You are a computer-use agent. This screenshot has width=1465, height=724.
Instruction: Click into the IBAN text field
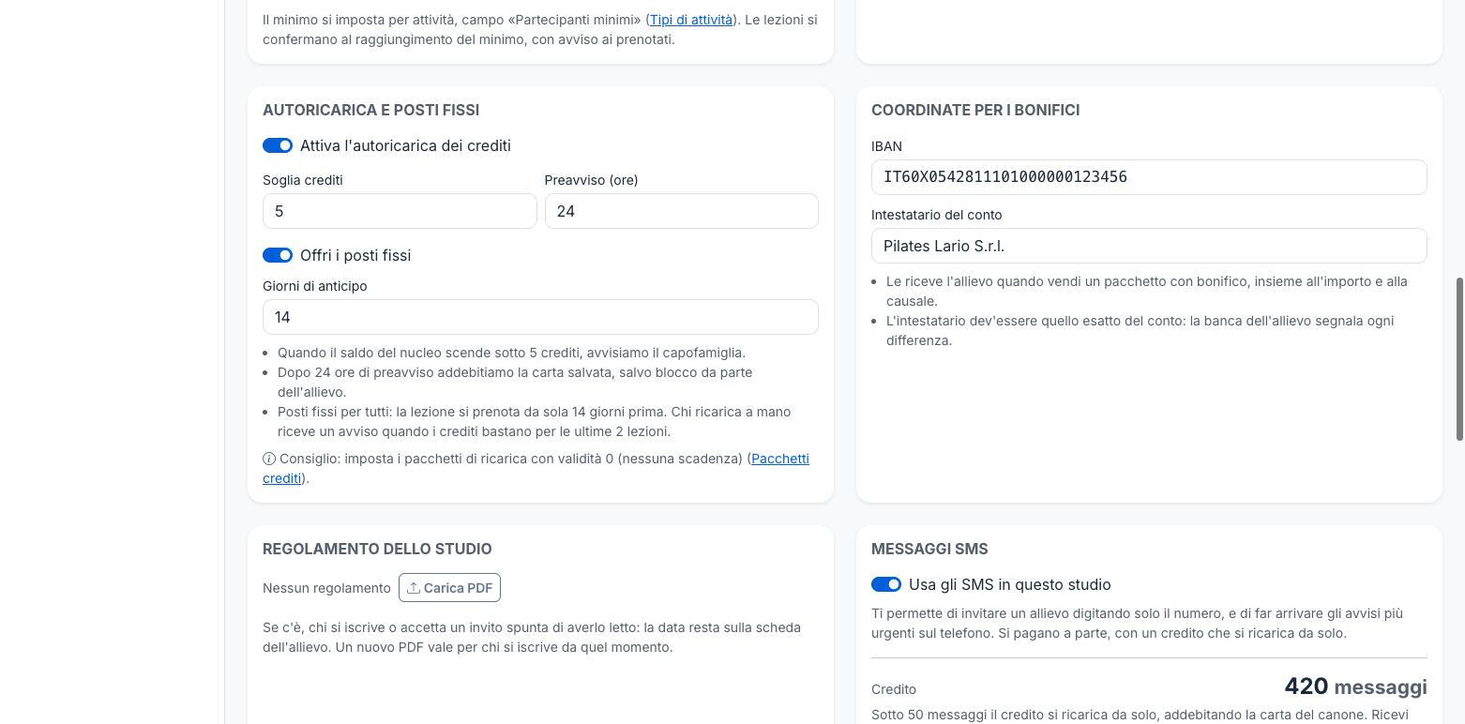1149,177
